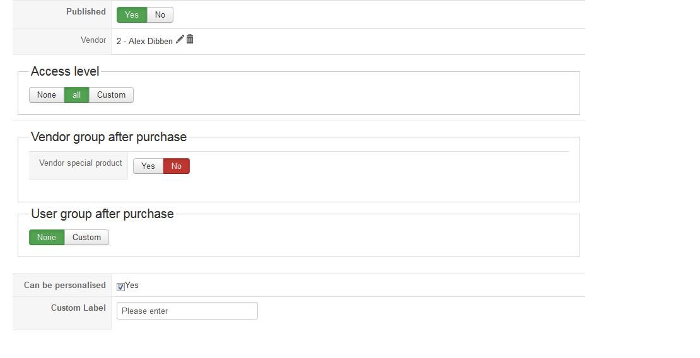The height and width of the screenshot is (358, 700).
Task: Choose 'all' access level option
Action: pyautogui.click(x=77, y=95)
